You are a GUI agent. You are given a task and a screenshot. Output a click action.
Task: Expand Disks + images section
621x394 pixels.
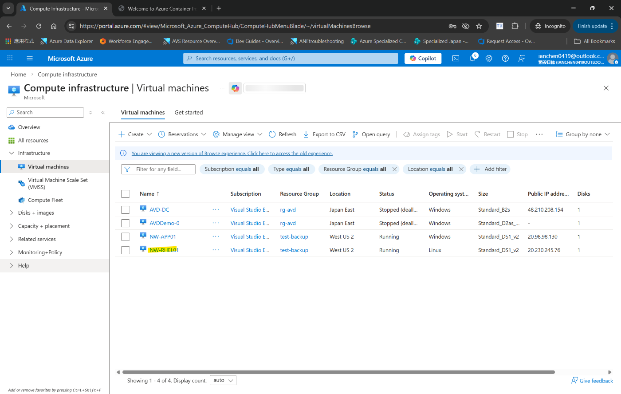pos(12,213)
